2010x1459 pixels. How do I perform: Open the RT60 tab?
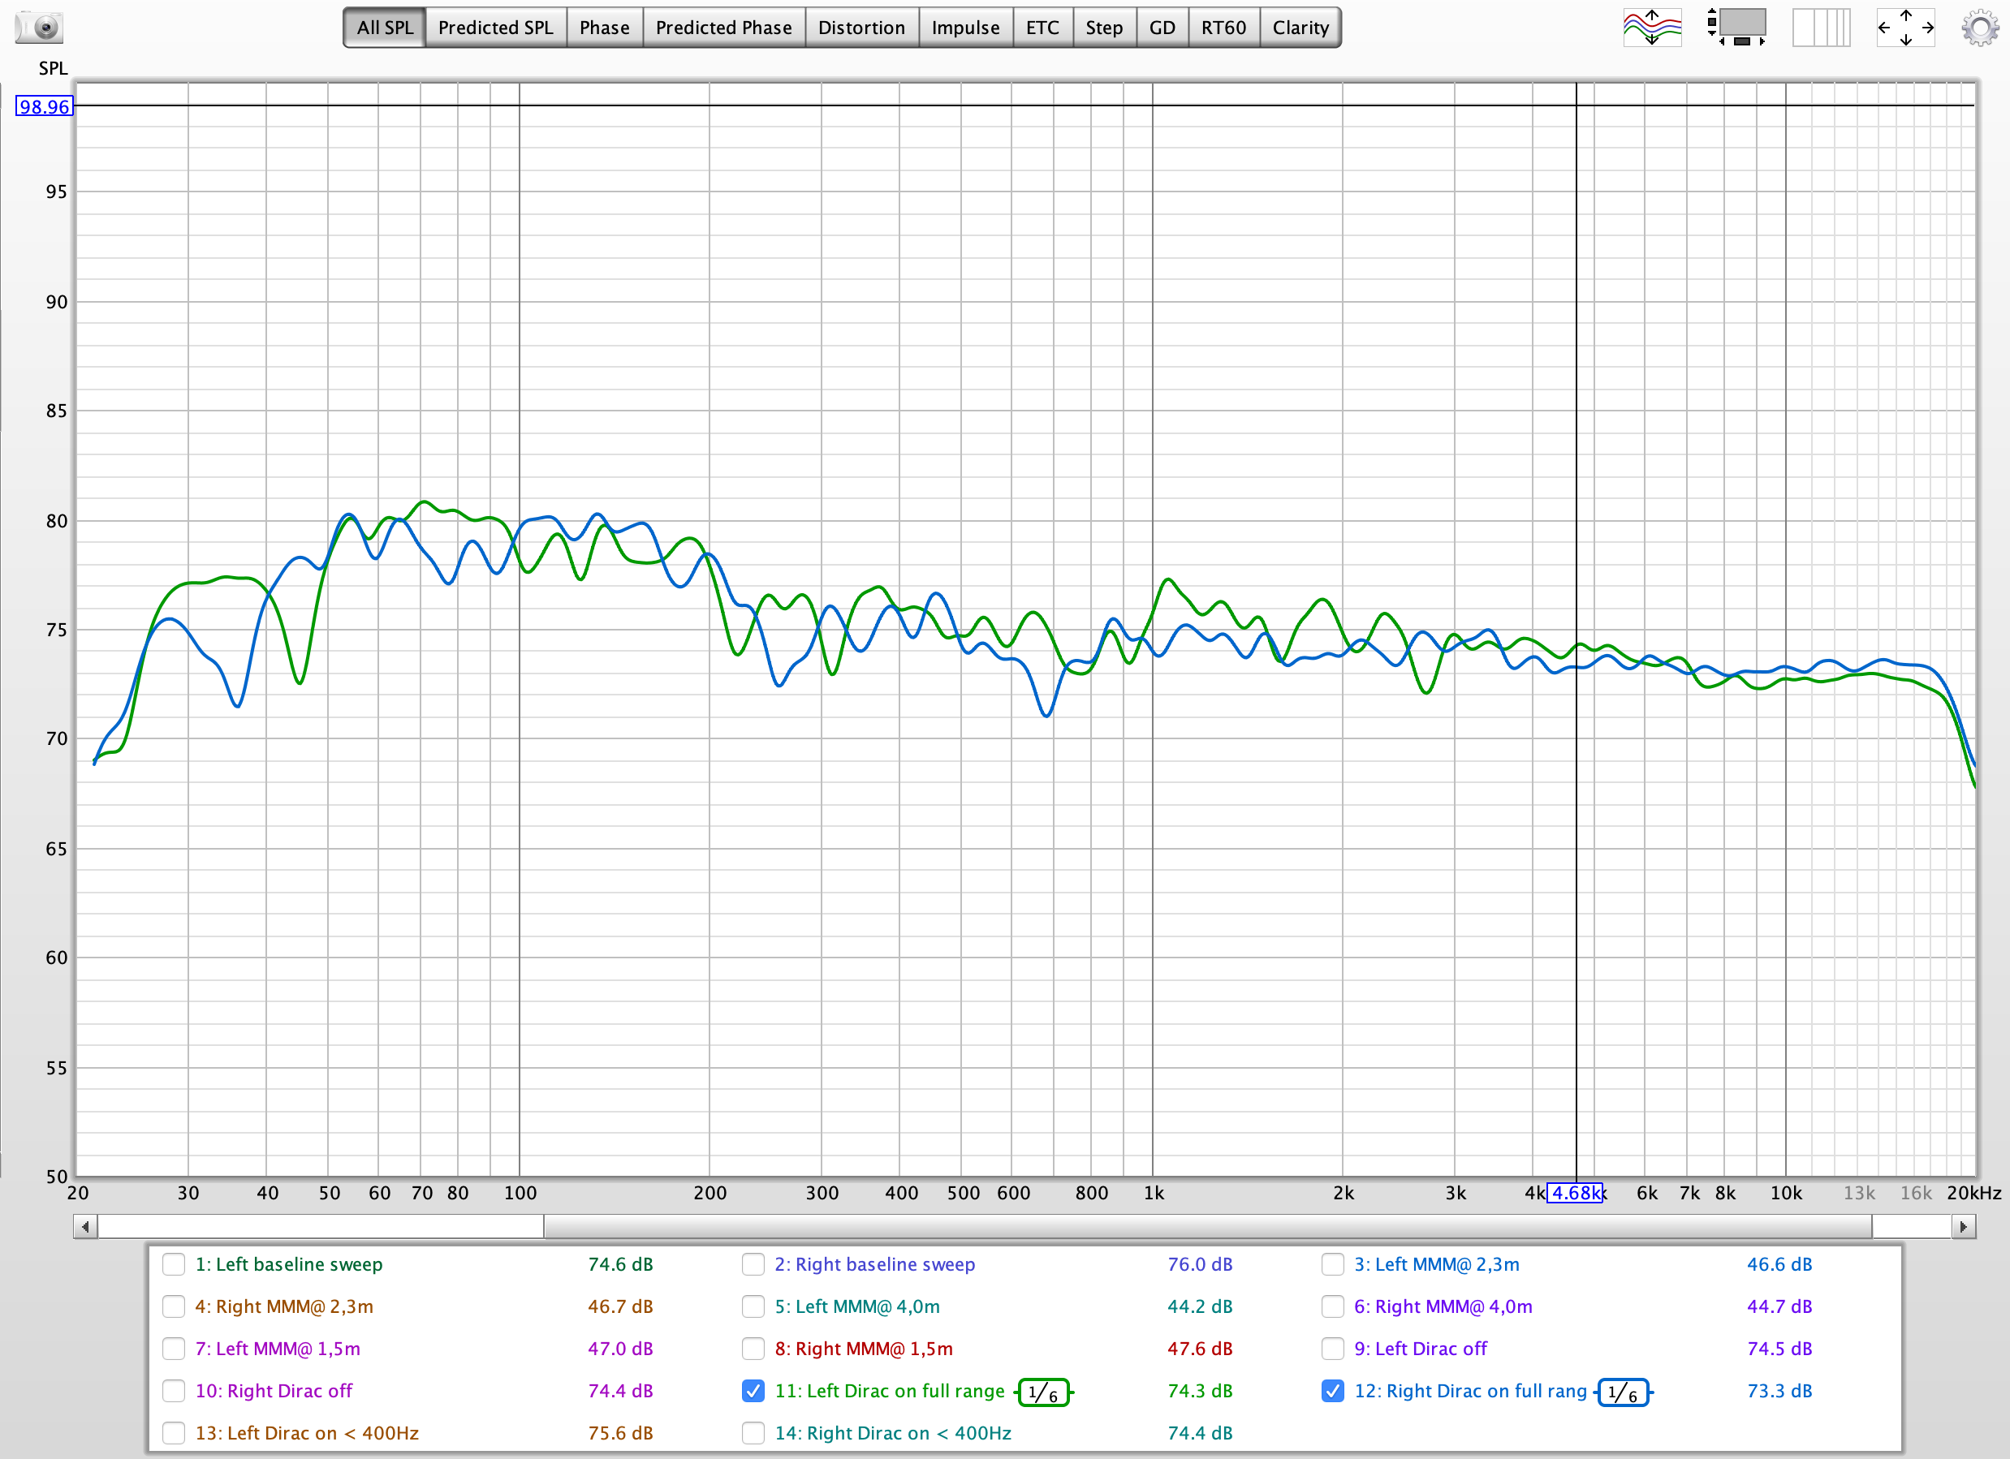pyautogui.click(x=1223, y=28)
